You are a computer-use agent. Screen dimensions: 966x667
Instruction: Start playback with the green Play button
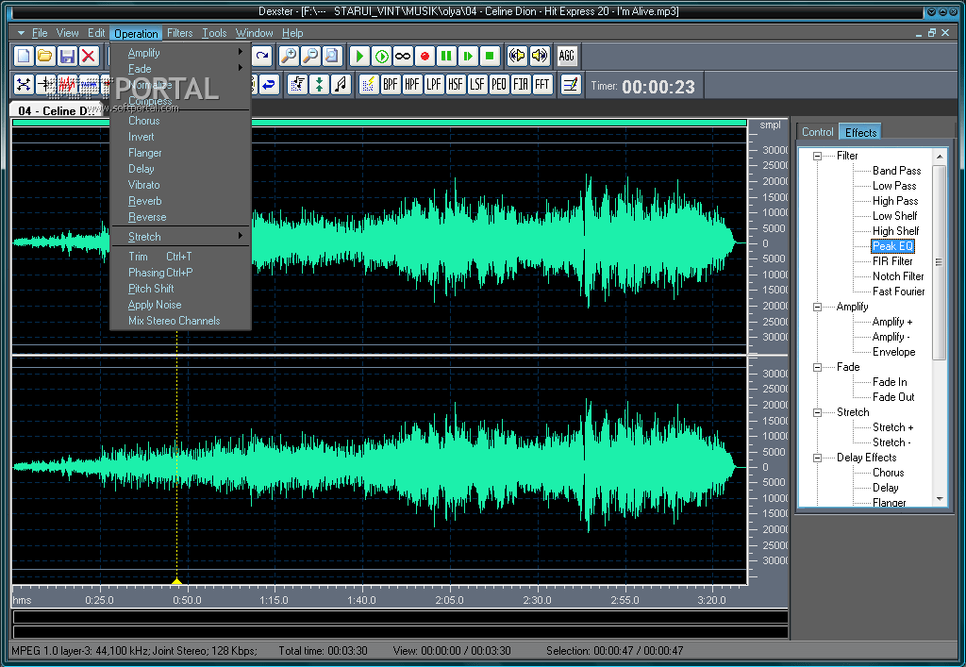coord(359,56)
